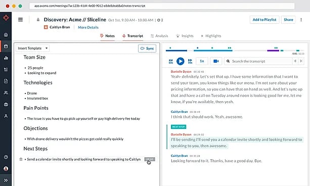
Task: Open the help question mark icon
Action: pyautogui.click(x=6, y=157)
